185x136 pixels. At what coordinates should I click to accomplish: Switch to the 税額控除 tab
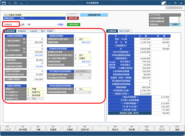(x=22, y=31)
